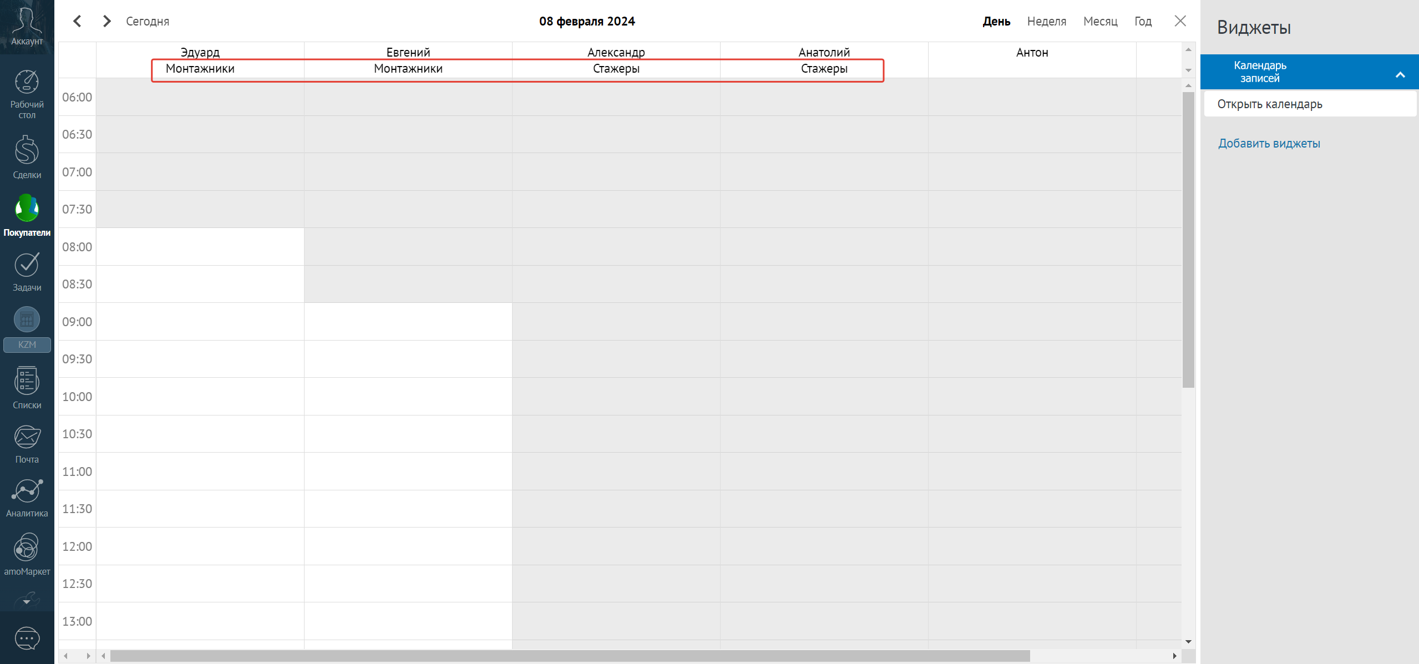Open the Аналитика chart icon
This screenshot has height=664, width=1419.
point(27,491)
